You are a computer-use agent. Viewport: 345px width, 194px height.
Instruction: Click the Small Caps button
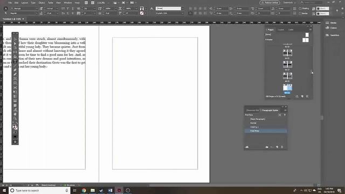[63, 13]
